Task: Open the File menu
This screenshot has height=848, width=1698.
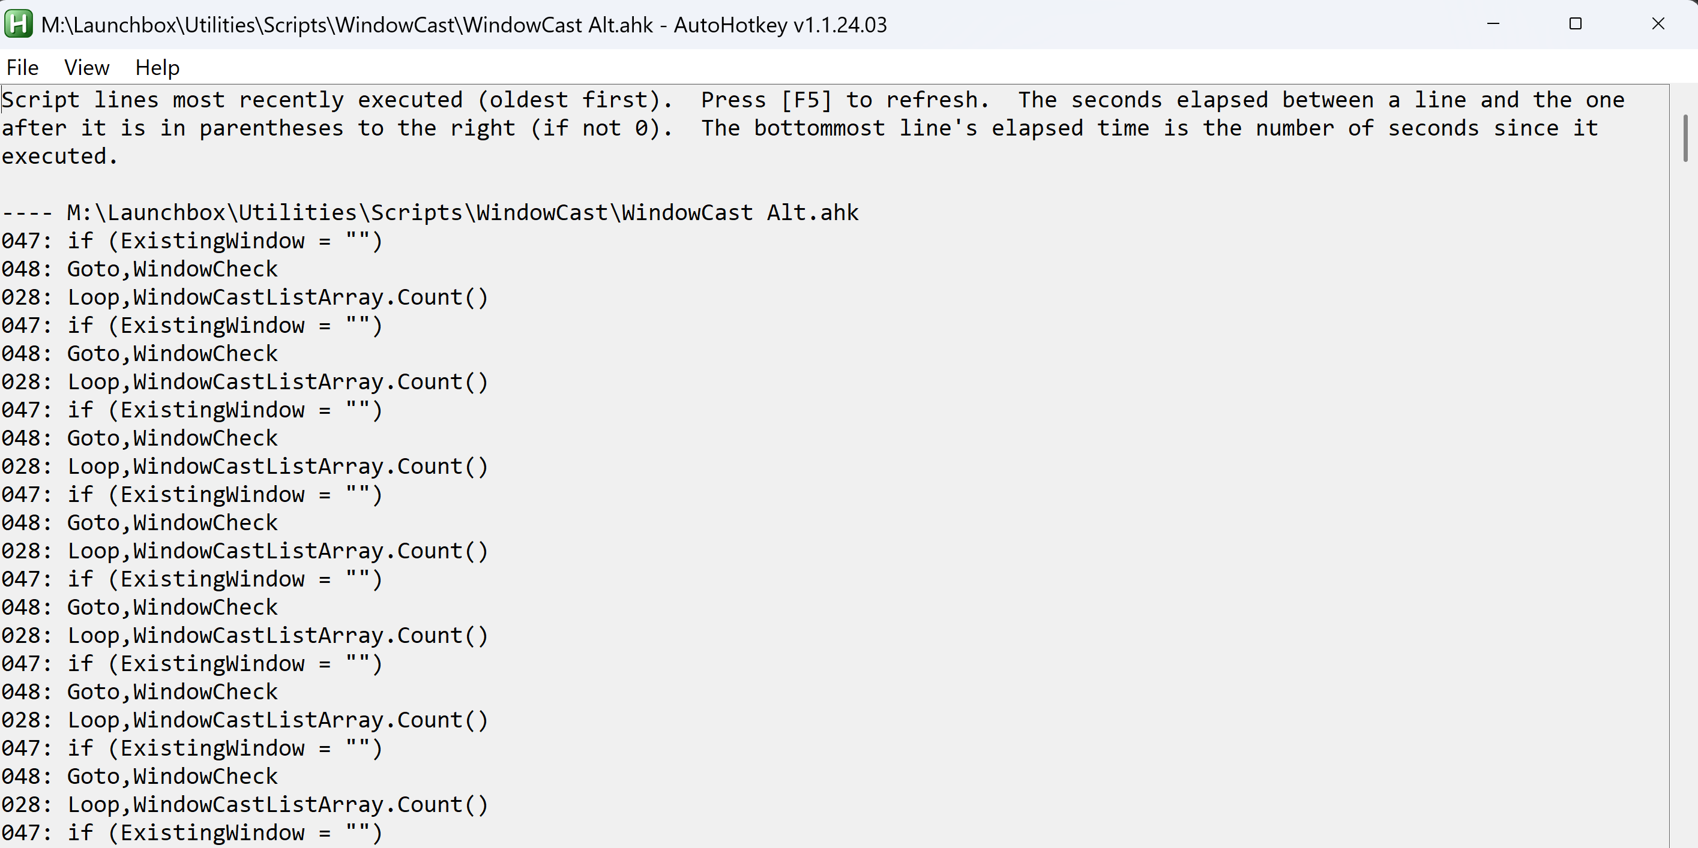Action: pos(22,67)
